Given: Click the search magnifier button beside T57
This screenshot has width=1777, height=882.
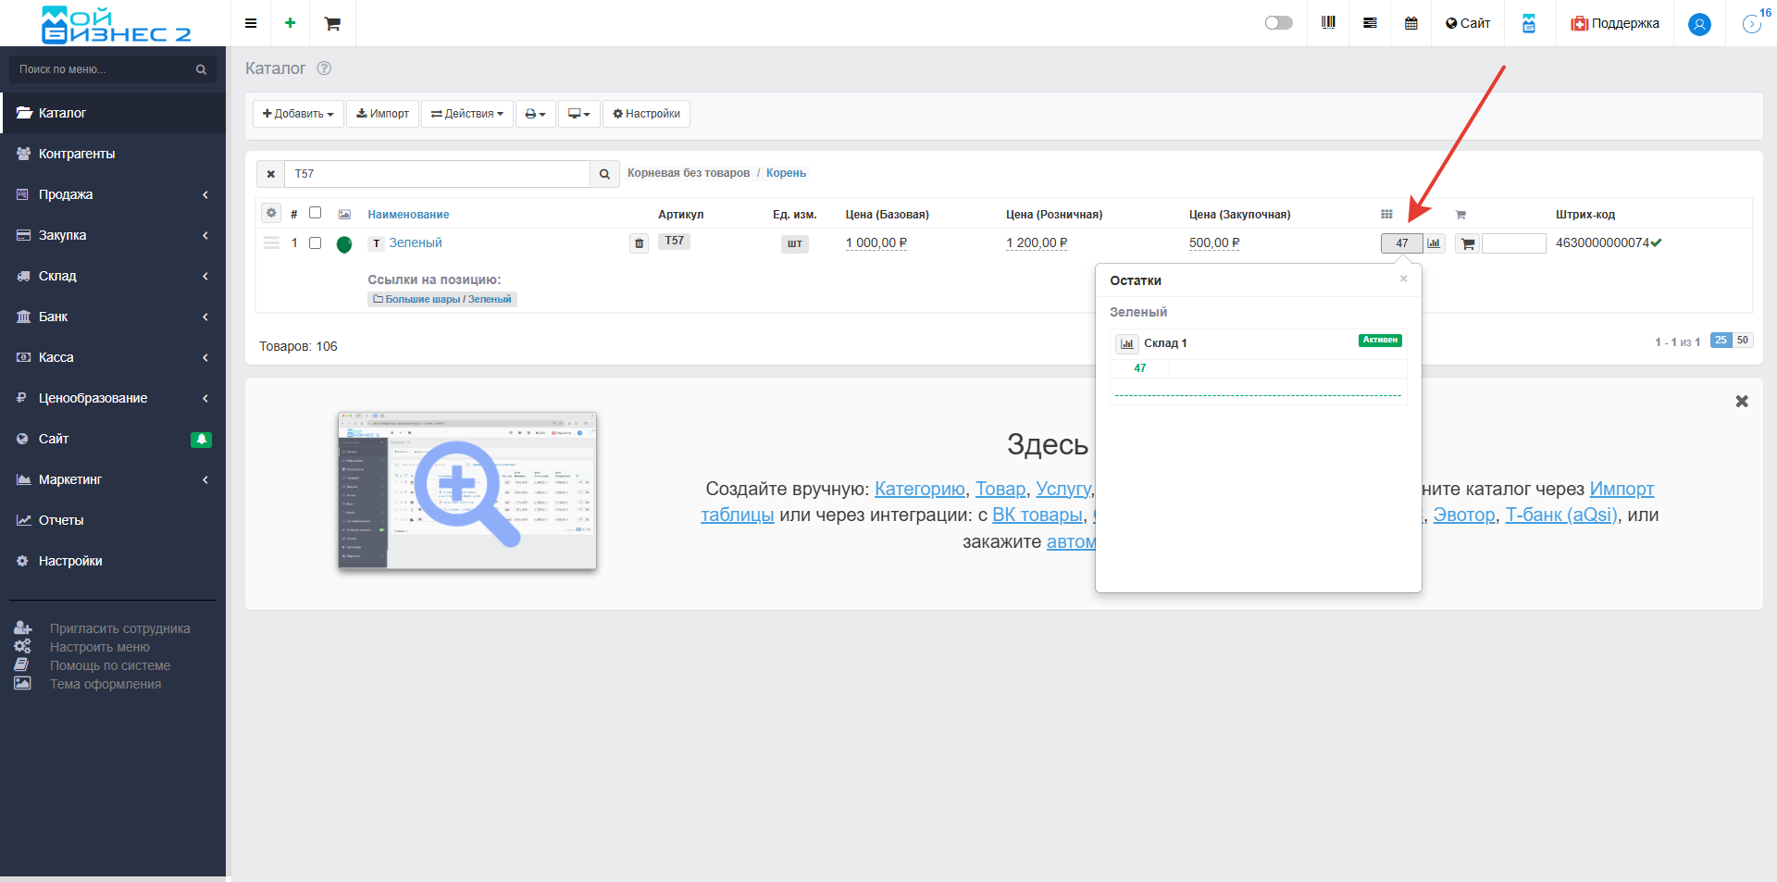Looking at the screenshot, I should (x=604, y=174).
